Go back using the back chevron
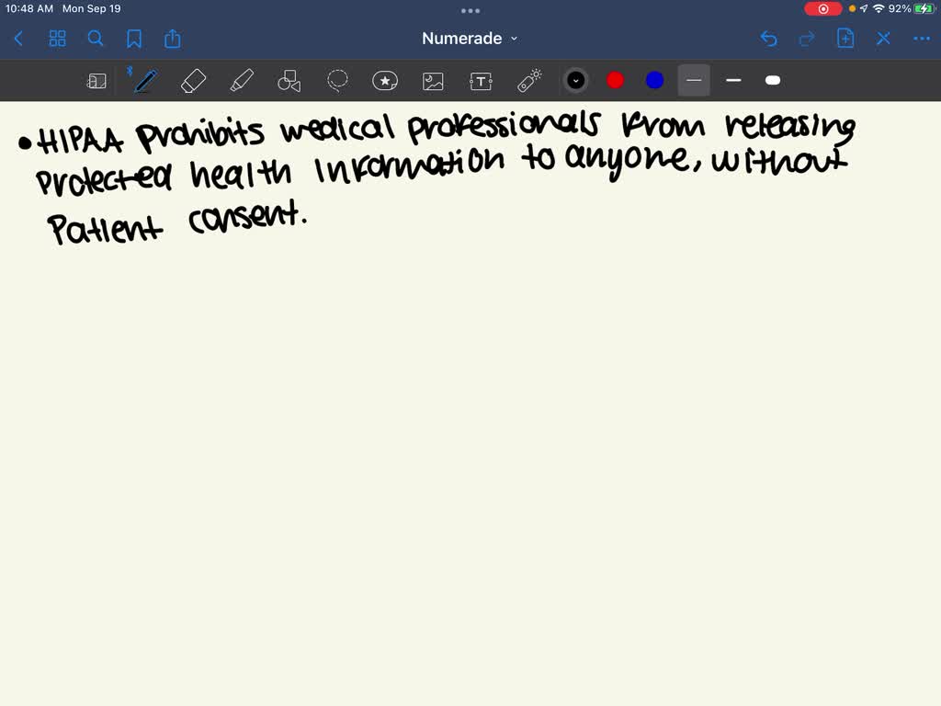This screenshot has height=706, width=941. coord(18,39)
